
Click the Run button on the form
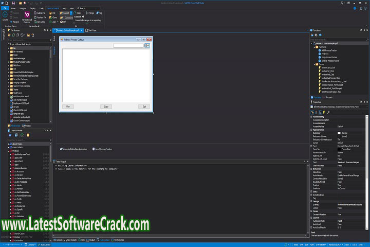[x=68, y=107]
